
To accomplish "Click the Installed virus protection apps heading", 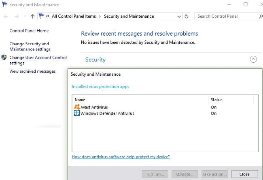I will coord(100,87).
